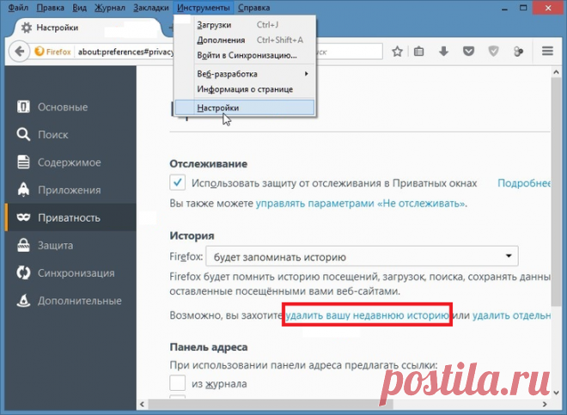Choose Войти в Синхронизацию menu item

click(x=245, y=55)
